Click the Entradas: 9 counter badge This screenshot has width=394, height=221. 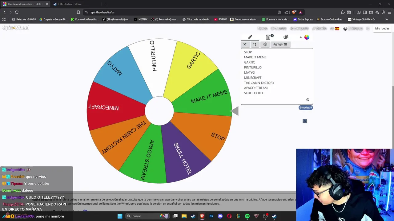[x=306, y=108]
